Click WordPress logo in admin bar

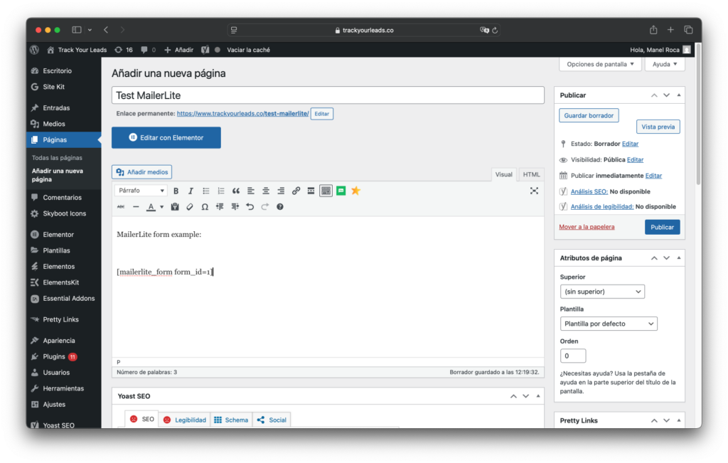[x=34, y=50]
